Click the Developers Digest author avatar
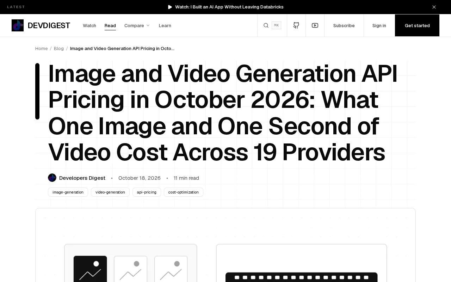The width and height of the screenshot is (451, 282). tap(52, 178)
